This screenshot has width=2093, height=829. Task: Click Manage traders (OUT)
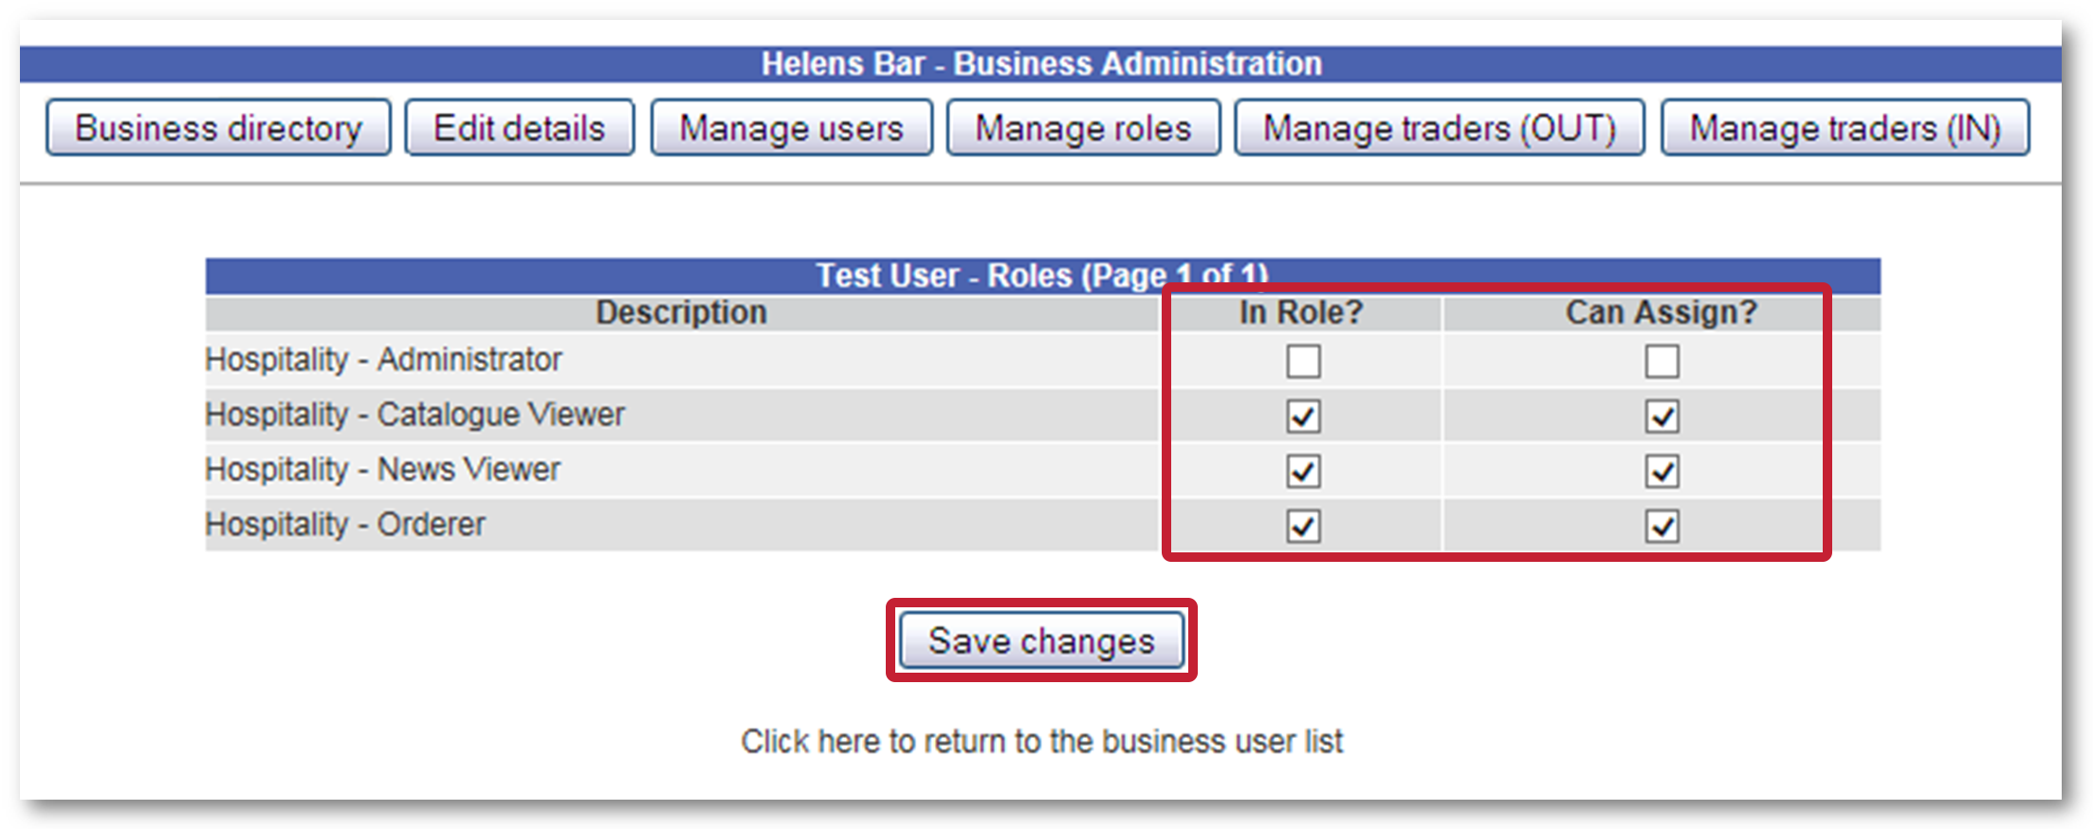(x=1438, y=127)
